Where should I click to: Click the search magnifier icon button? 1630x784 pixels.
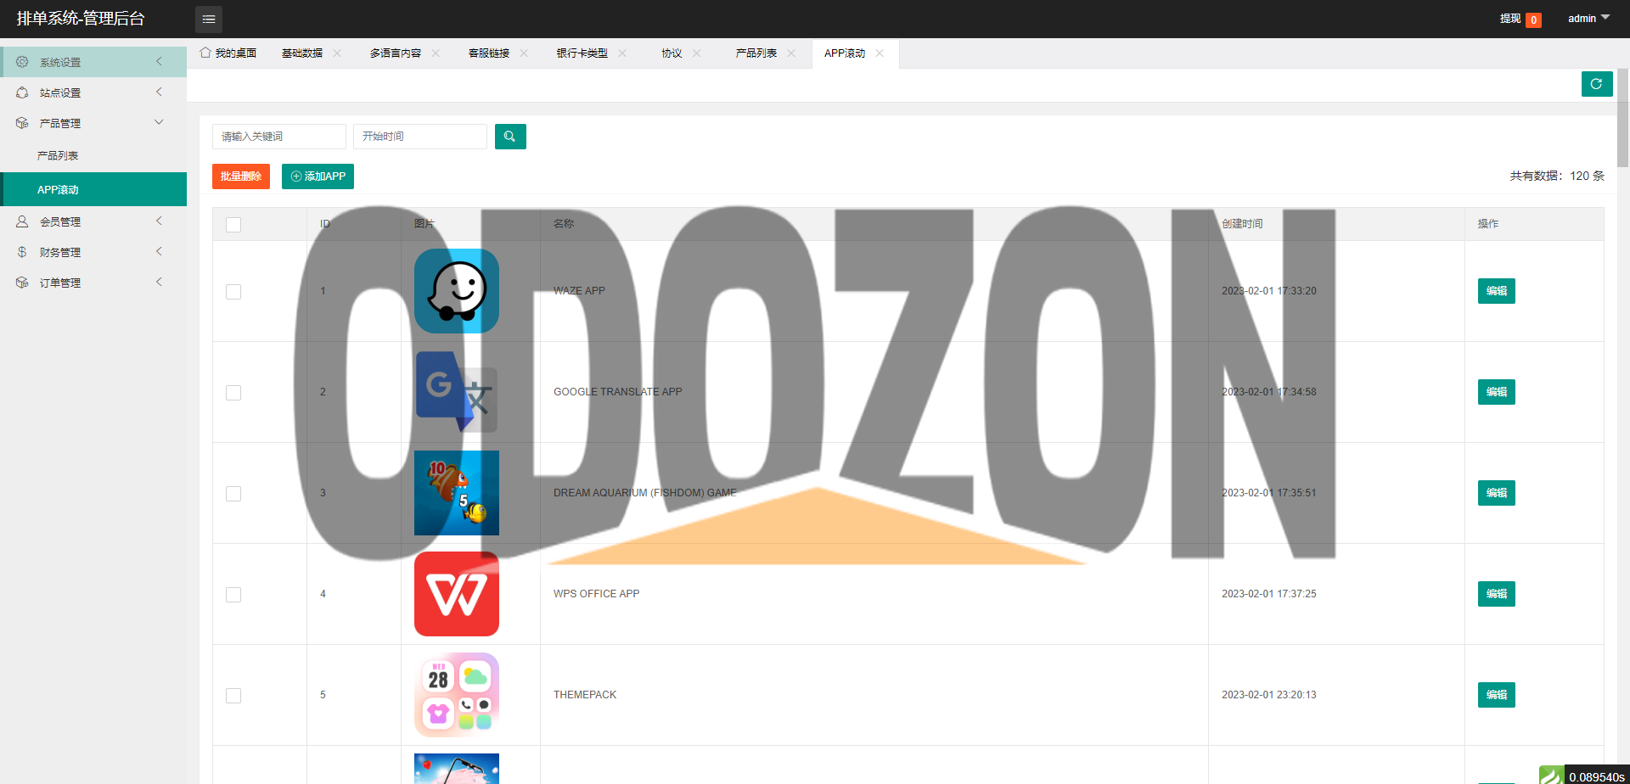[510, 137]
